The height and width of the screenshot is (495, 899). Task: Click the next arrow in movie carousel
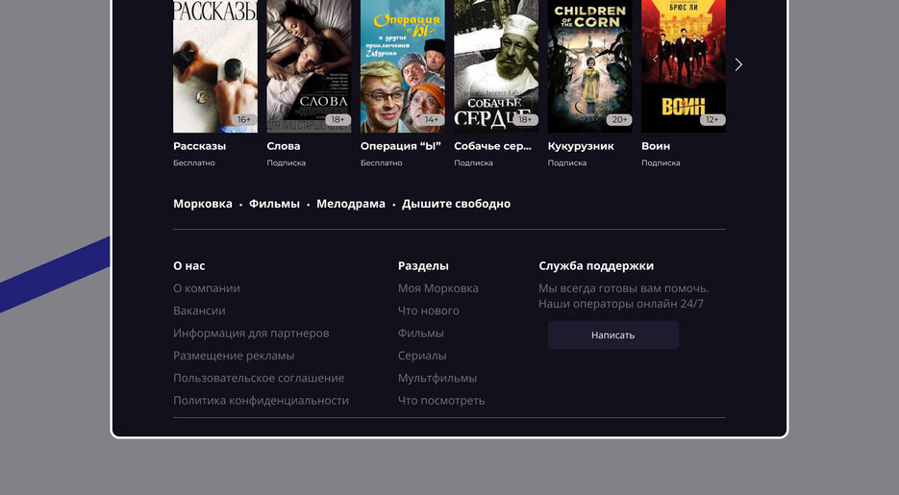tap(738, 64)
